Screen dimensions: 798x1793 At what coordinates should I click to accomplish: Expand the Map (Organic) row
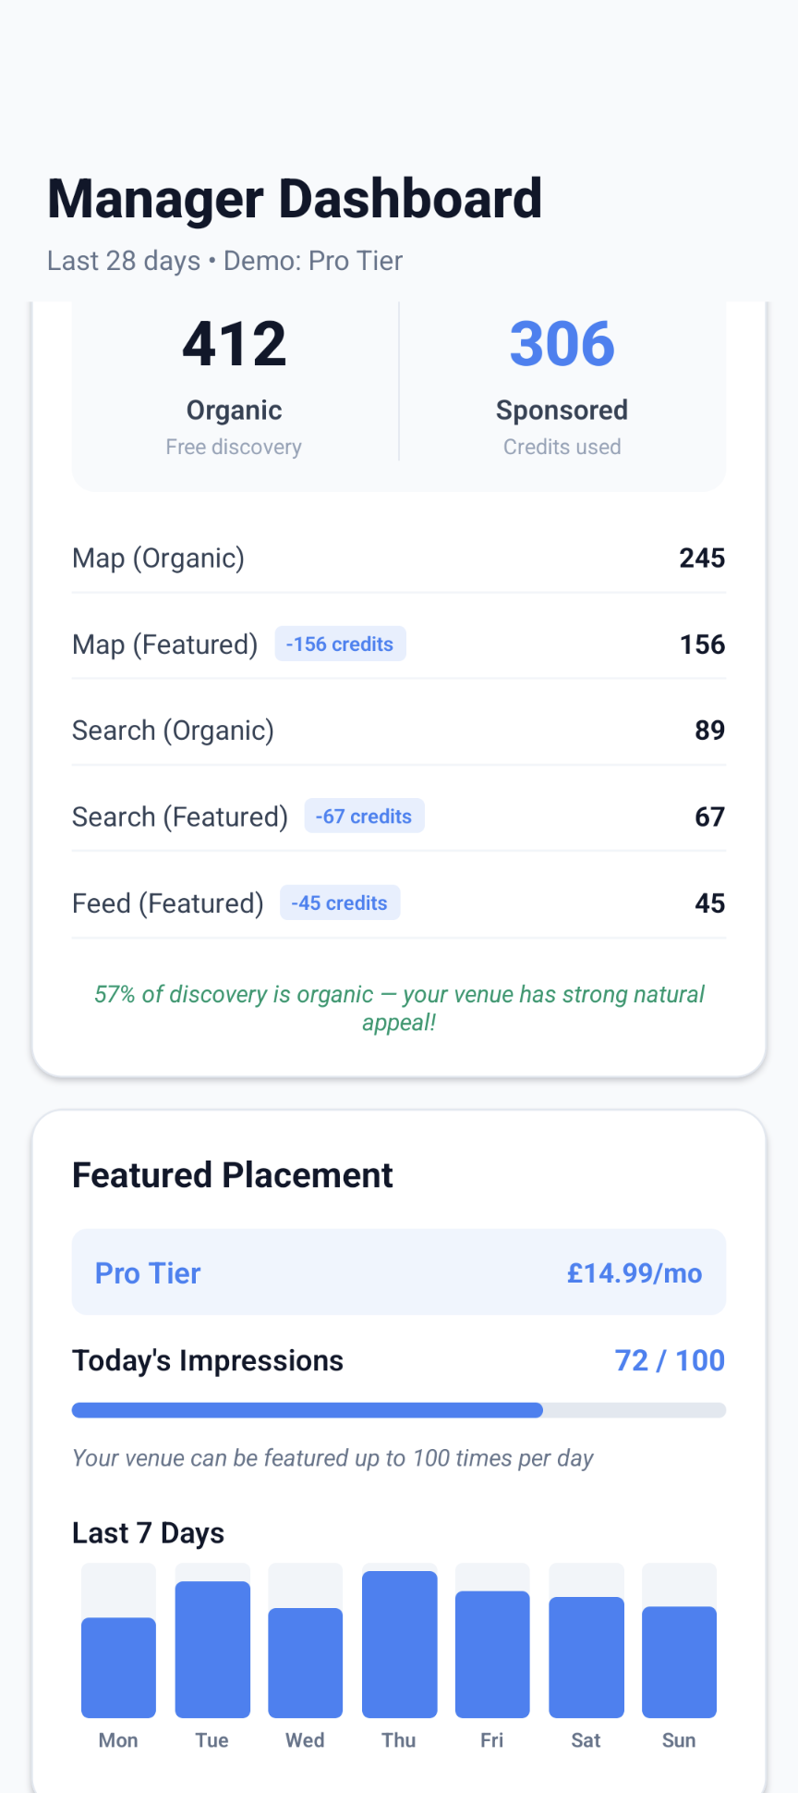click(x=398, y=558)
